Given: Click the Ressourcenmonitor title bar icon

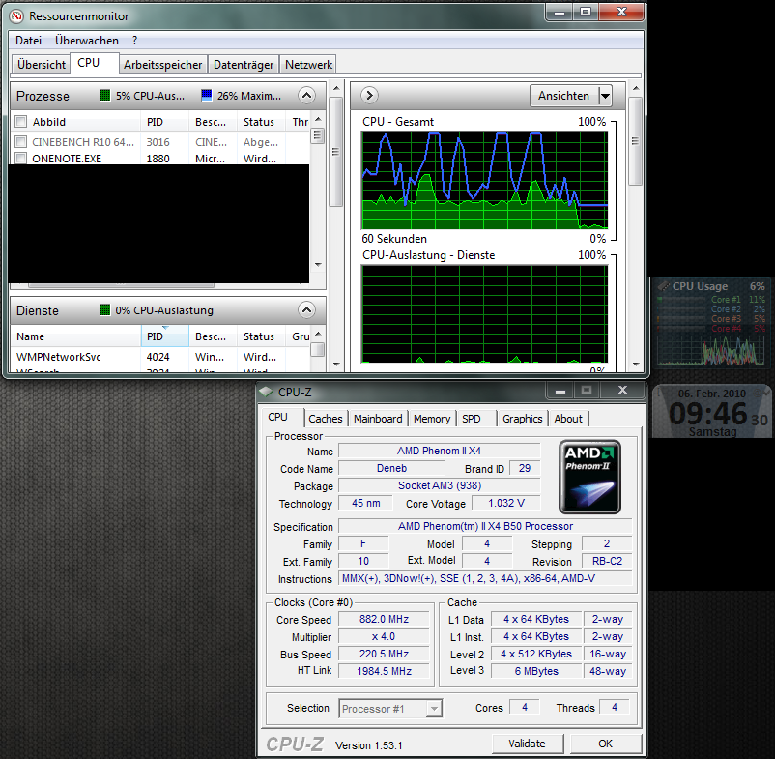Looking at the screenshot, I should pos(16,16).
